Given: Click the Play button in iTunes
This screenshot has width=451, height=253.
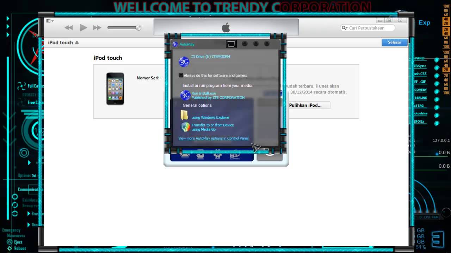Looking at the screenshot, I should click(83, 28).
